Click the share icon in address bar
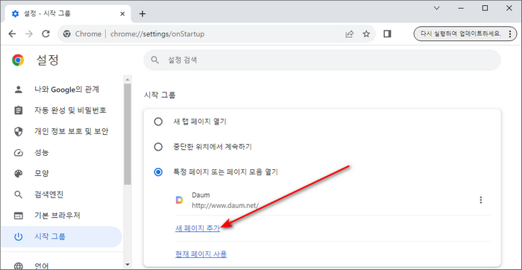This screenshot has width=522, height=270. (x=349, y=34)
